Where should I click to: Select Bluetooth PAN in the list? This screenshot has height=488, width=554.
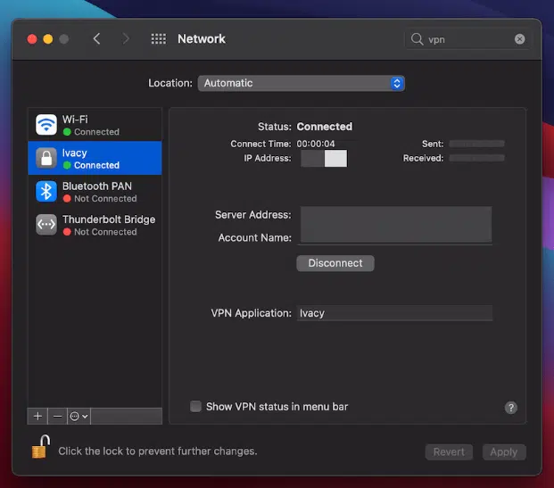[95, 191]
